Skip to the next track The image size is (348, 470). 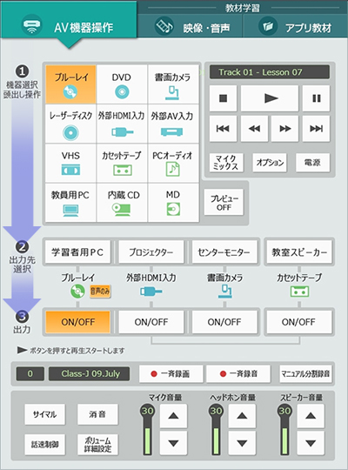(x=316, y=129)
